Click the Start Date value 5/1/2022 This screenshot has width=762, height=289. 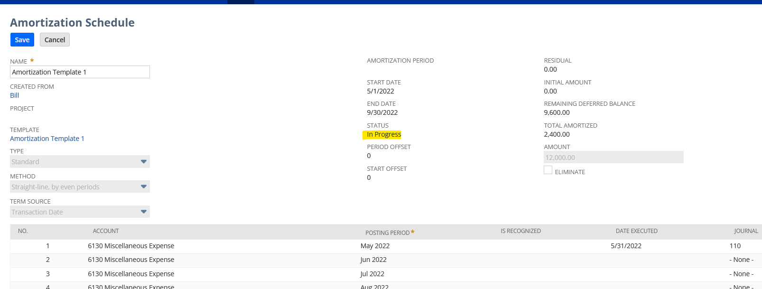(x=381, y=91)
